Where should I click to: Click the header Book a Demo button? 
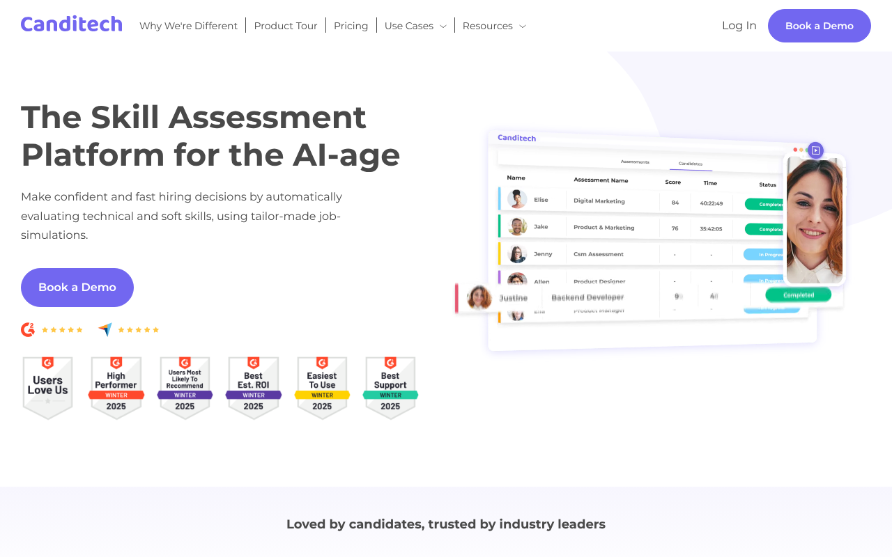819,25
